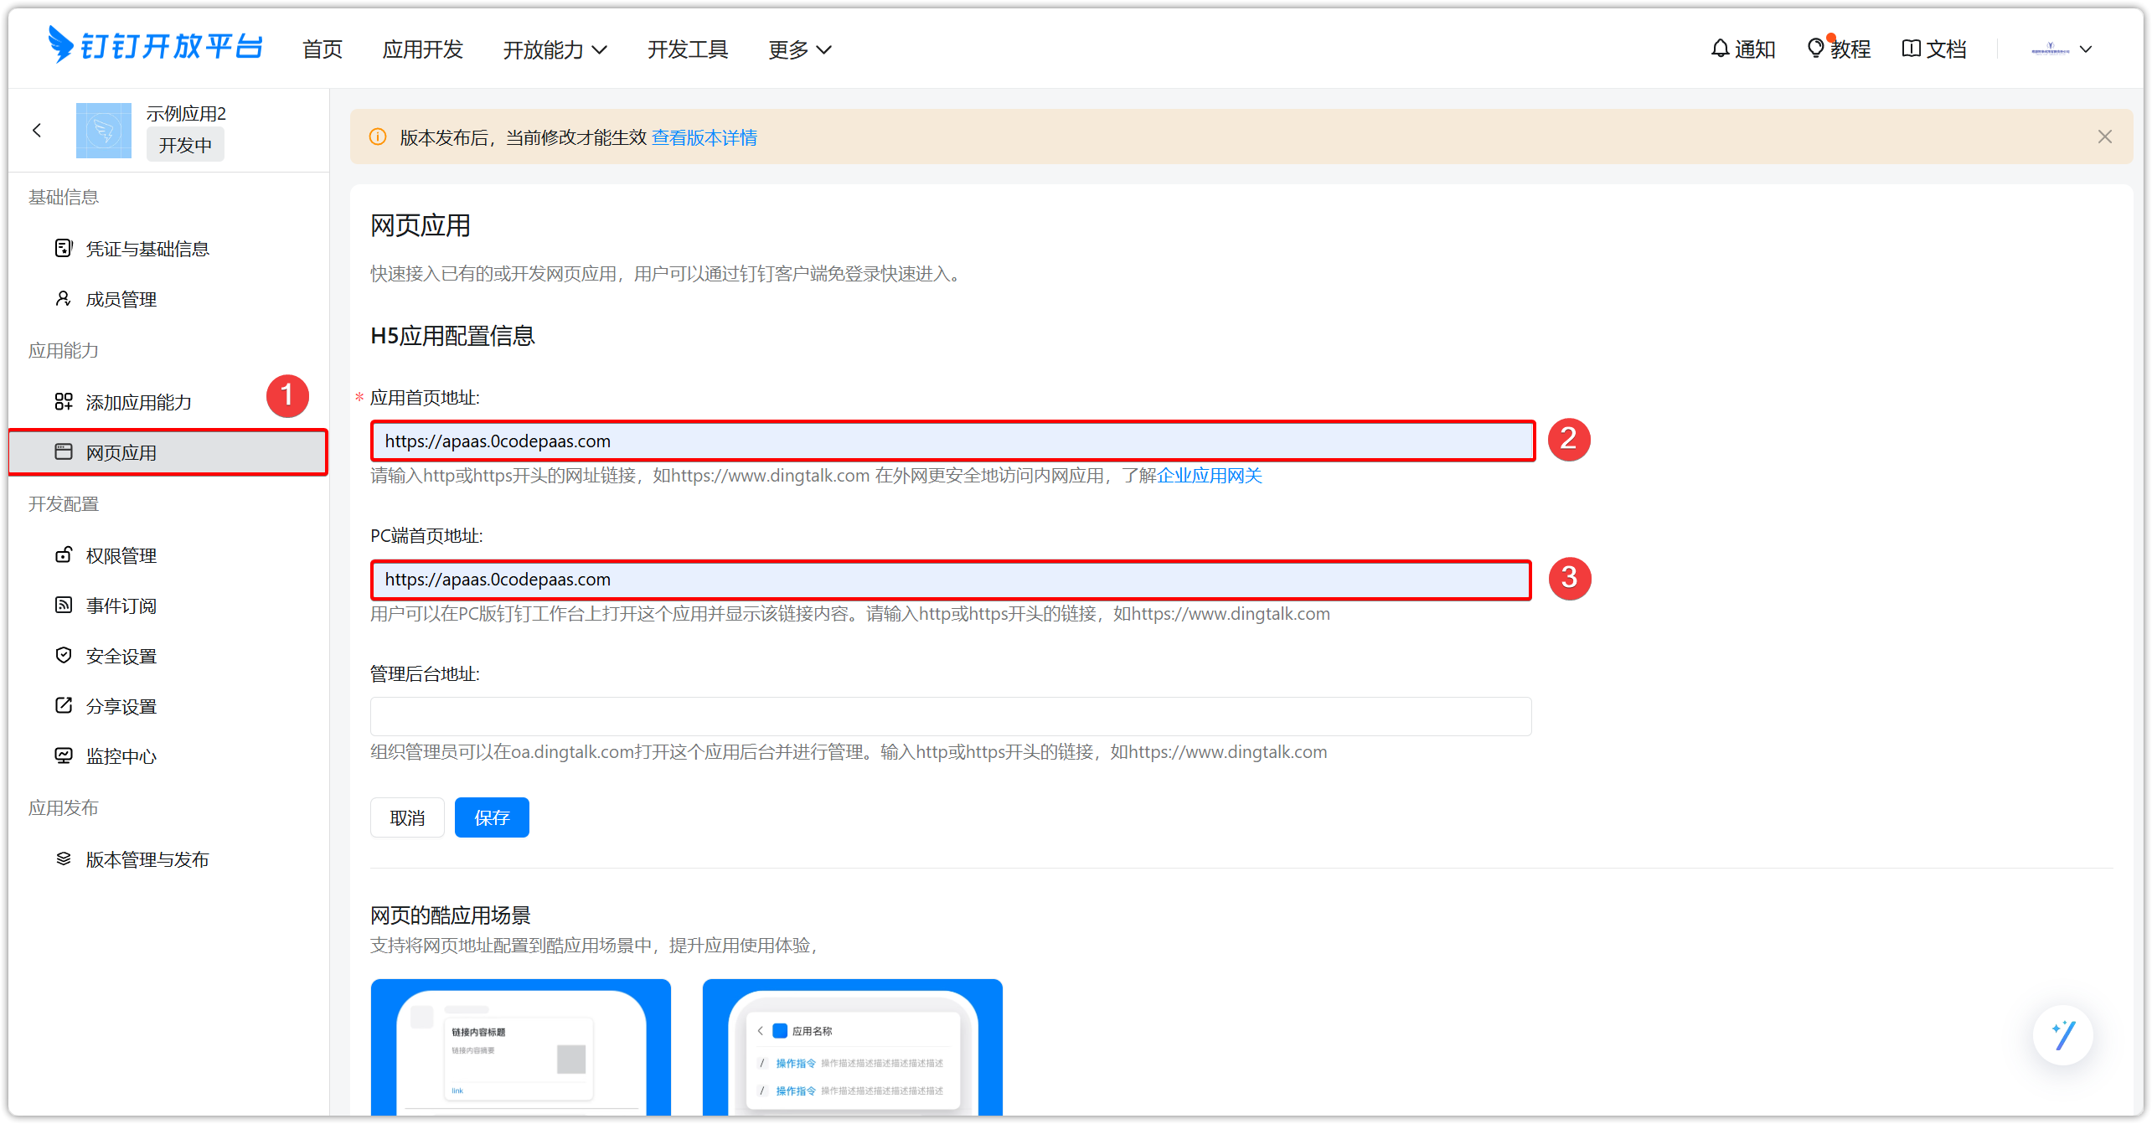
Task: Open the floating magic wand assistant
Action: pos(2062,1035)
